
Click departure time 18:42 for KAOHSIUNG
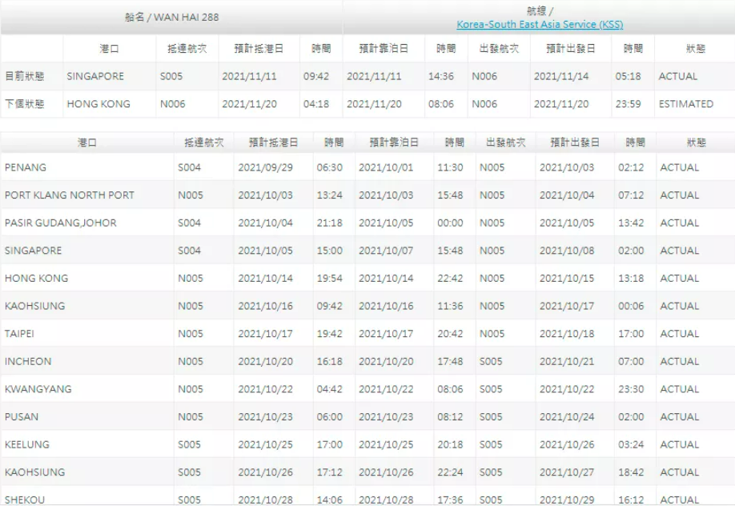[x=631, y=472]
